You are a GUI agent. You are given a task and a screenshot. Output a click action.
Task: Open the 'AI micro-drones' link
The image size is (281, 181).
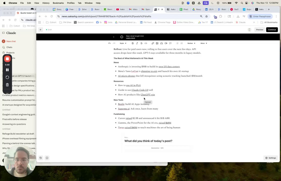pos(127,76)
